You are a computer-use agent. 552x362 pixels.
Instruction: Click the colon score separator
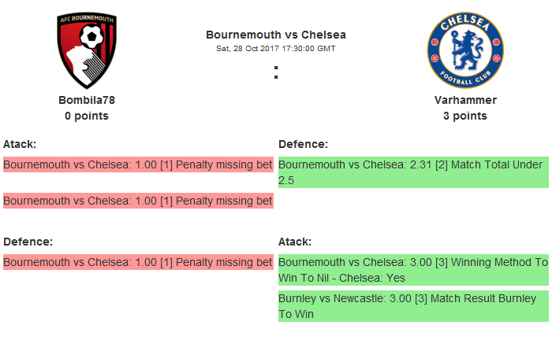(x=276, y=72)
